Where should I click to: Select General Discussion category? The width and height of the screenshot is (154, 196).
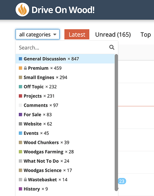tap(65, 59)
